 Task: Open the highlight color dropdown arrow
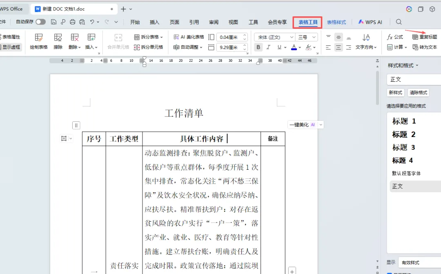pyautogui.click(x=314, y=47)
